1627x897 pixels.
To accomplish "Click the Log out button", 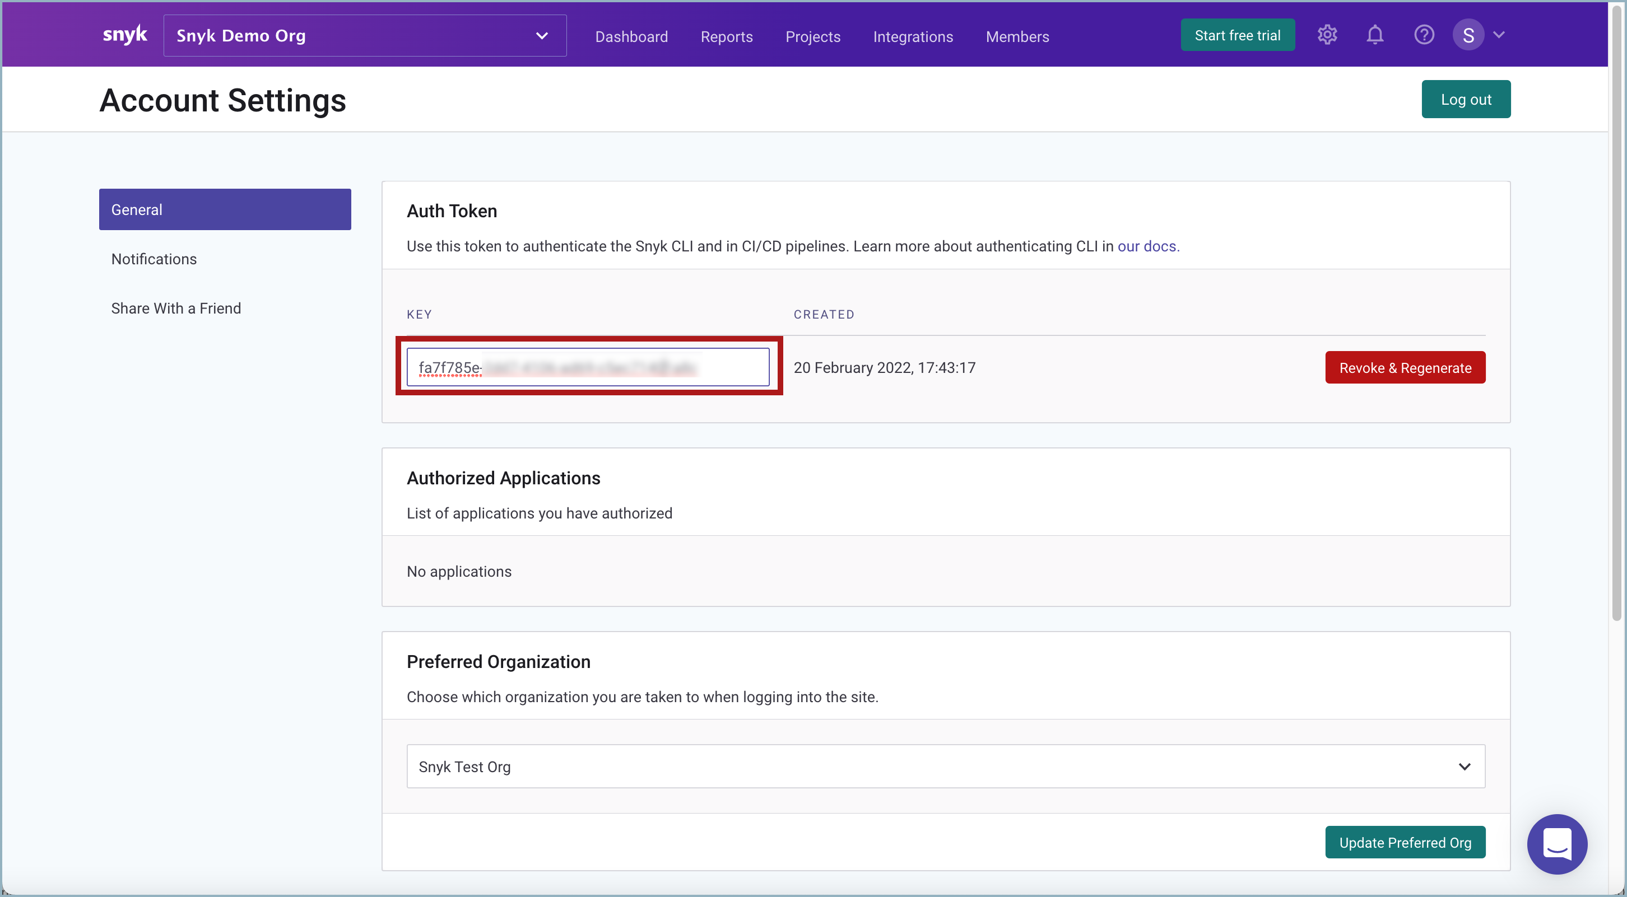I will tap(1466, 99).
